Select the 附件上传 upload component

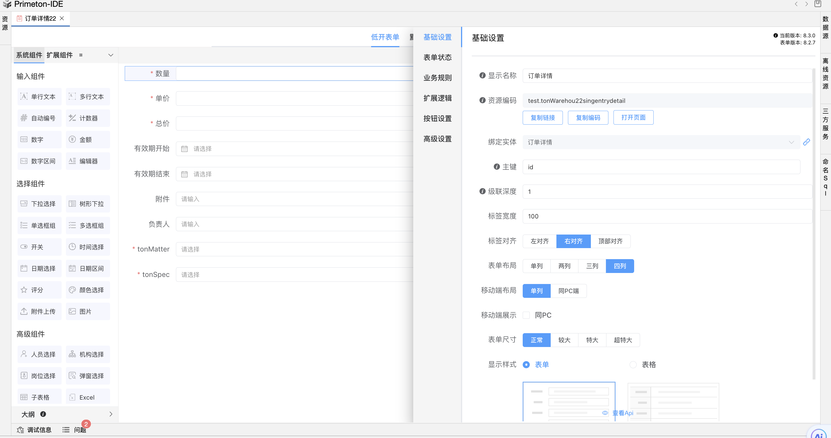(39, 311)
